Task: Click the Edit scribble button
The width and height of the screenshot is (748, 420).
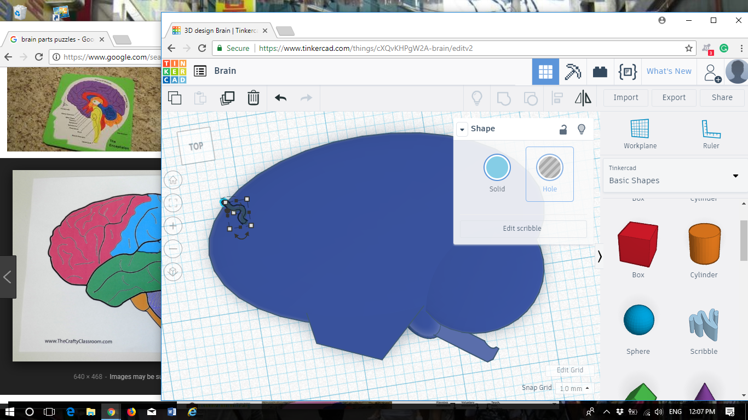Action: 522,229
